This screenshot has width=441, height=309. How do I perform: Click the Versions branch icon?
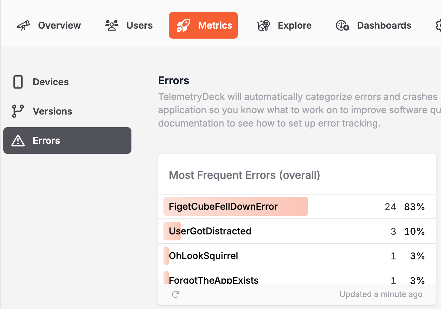tap(18, 111)
